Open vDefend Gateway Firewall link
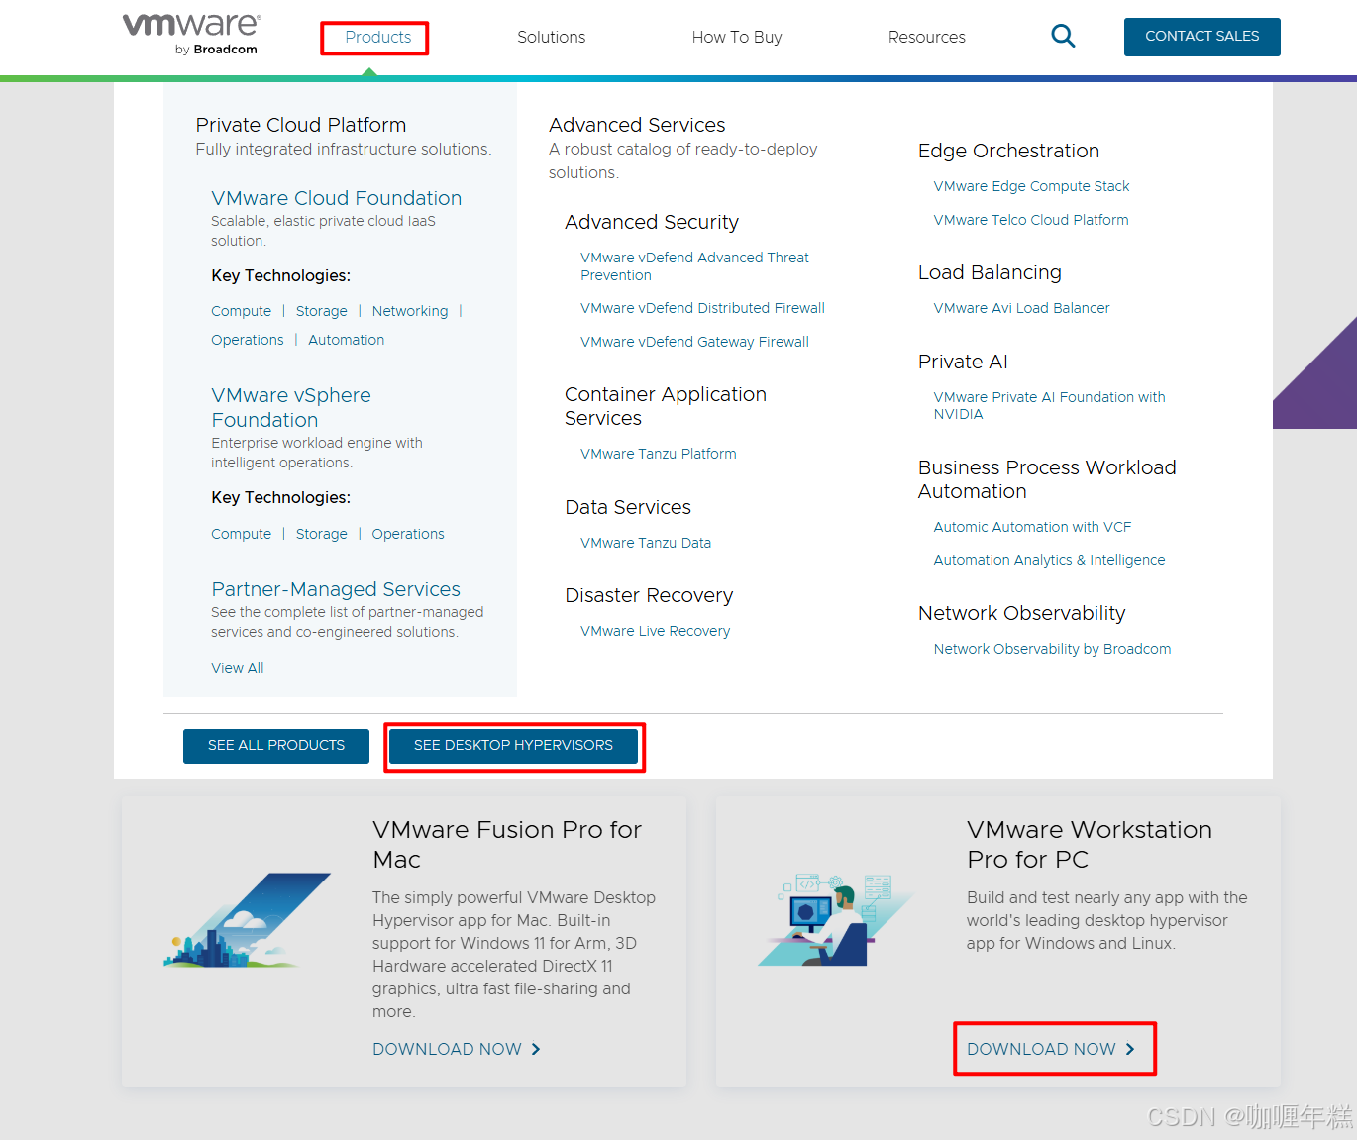This screenshot has height=1140, width=1357. (x=694, y=342)
